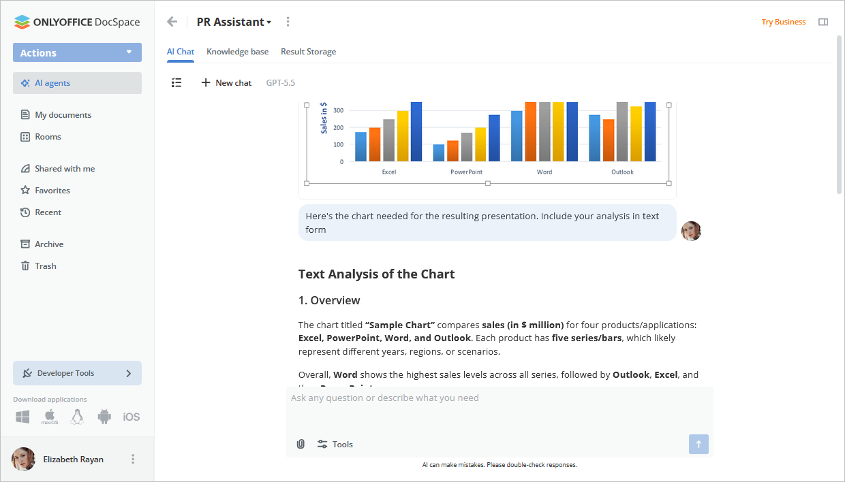
Task: Download the Linux desktop application
Action: pos(77,417)
